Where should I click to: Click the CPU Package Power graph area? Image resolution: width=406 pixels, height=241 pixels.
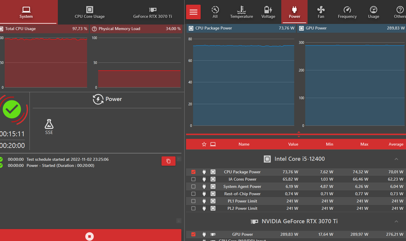pos(244,82)
